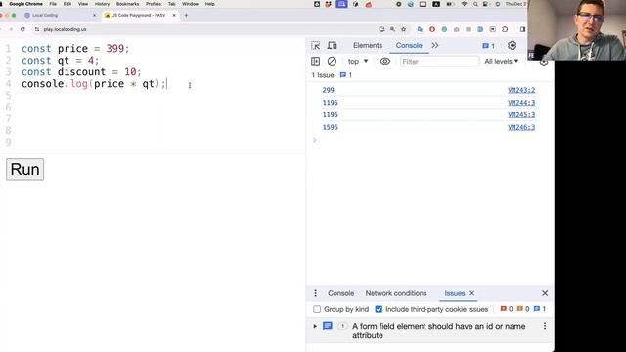Click the console output value 1596
Screen dimensions: 626x352
(x=331, y=127)
